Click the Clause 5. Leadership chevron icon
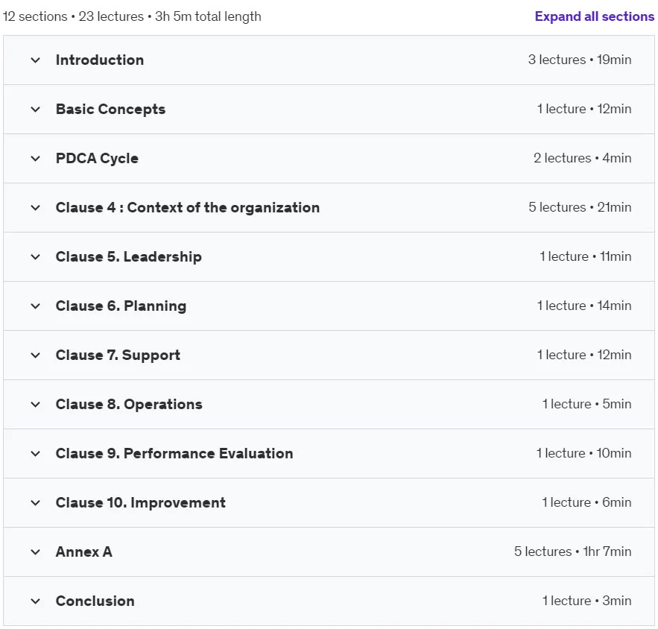Image resolution: width=658 pixels, height=629 pixels. [x=36, y=257]
